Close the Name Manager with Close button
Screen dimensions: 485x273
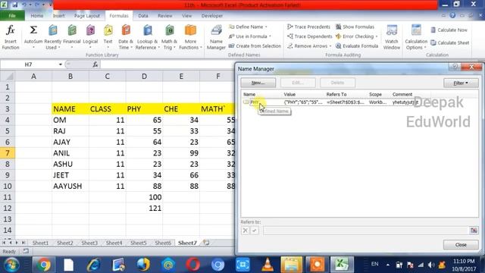461,244
